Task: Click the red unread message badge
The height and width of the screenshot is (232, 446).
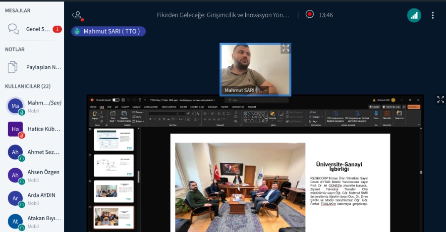Action: pyautogui.click(x=57, y=29)
